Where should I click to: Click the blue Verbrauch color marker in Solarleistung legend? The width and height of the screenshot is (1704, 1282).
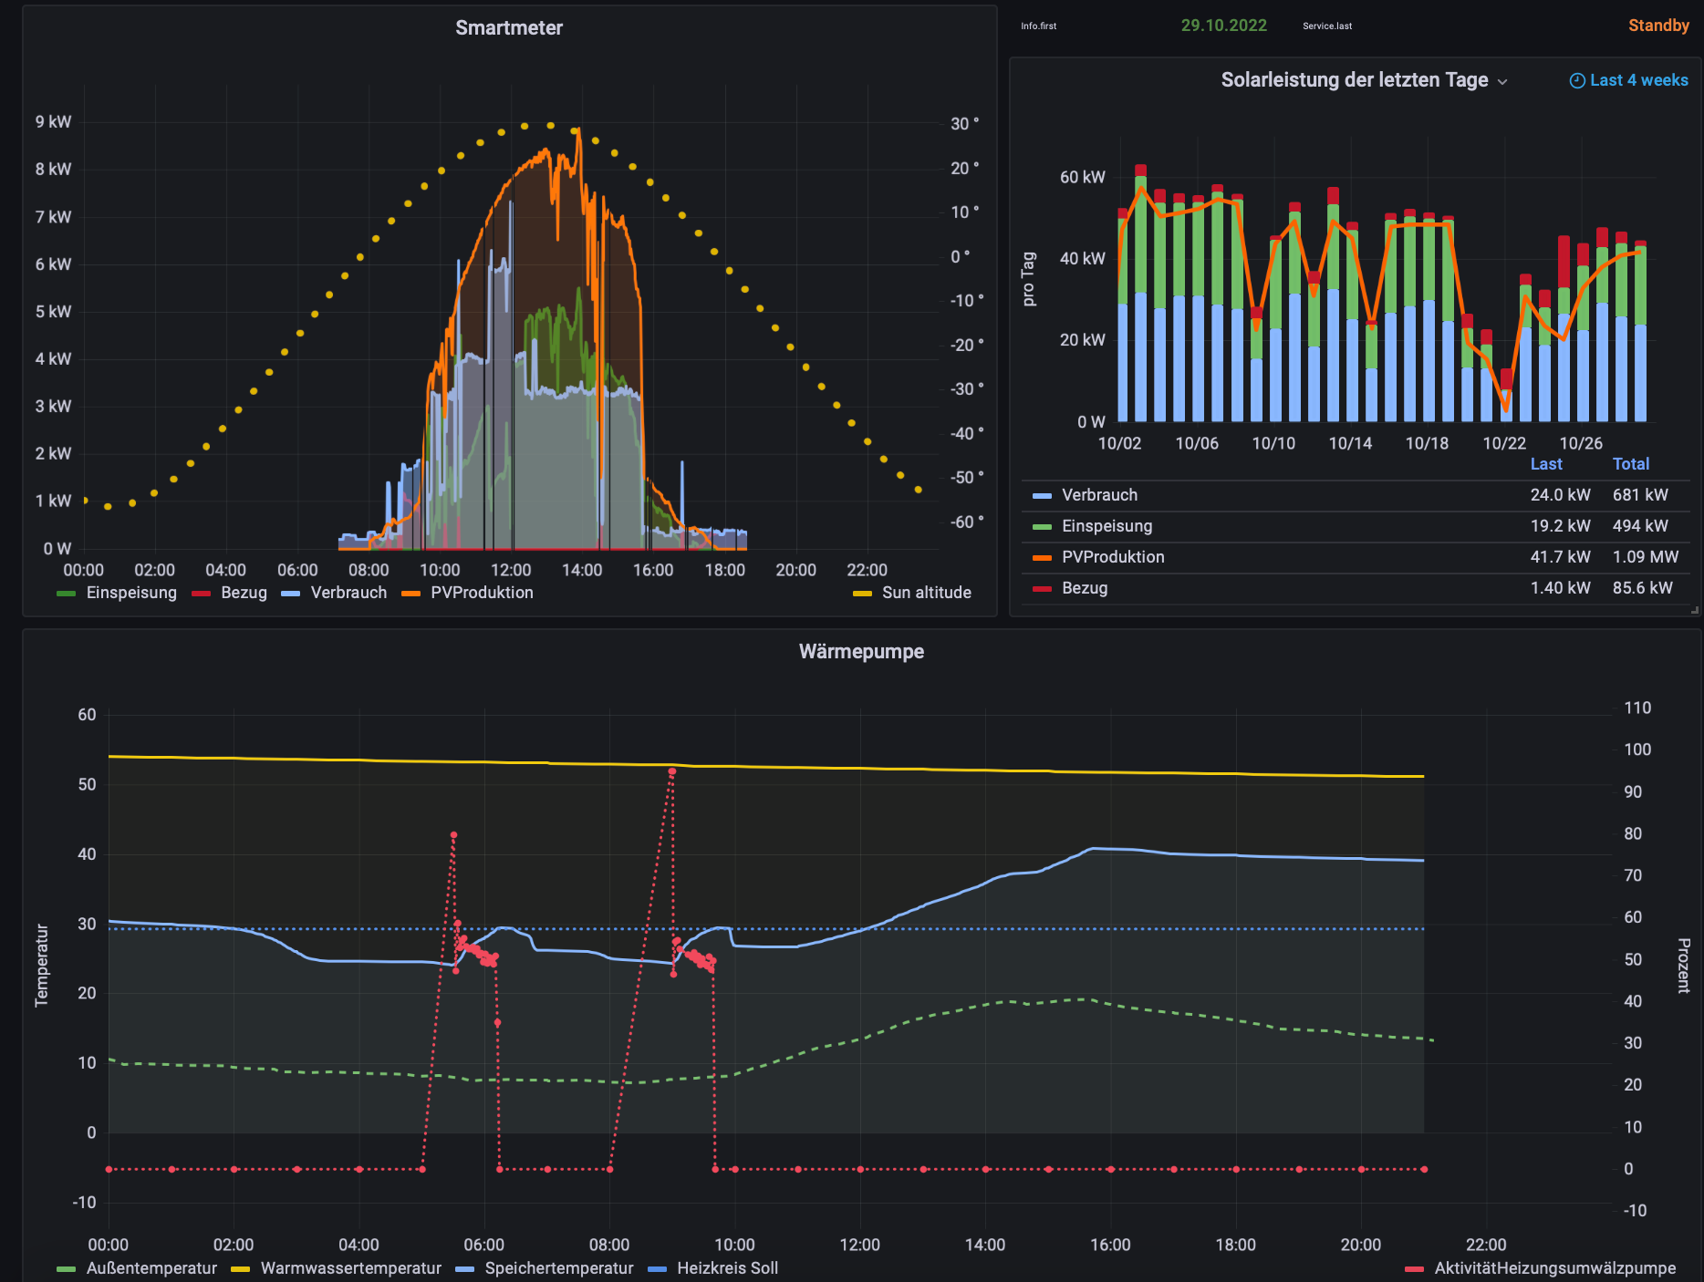point(1042,496)
